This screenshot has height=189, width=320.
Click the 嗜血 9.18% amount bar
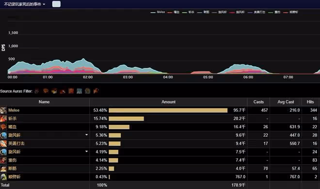(119, 127)
